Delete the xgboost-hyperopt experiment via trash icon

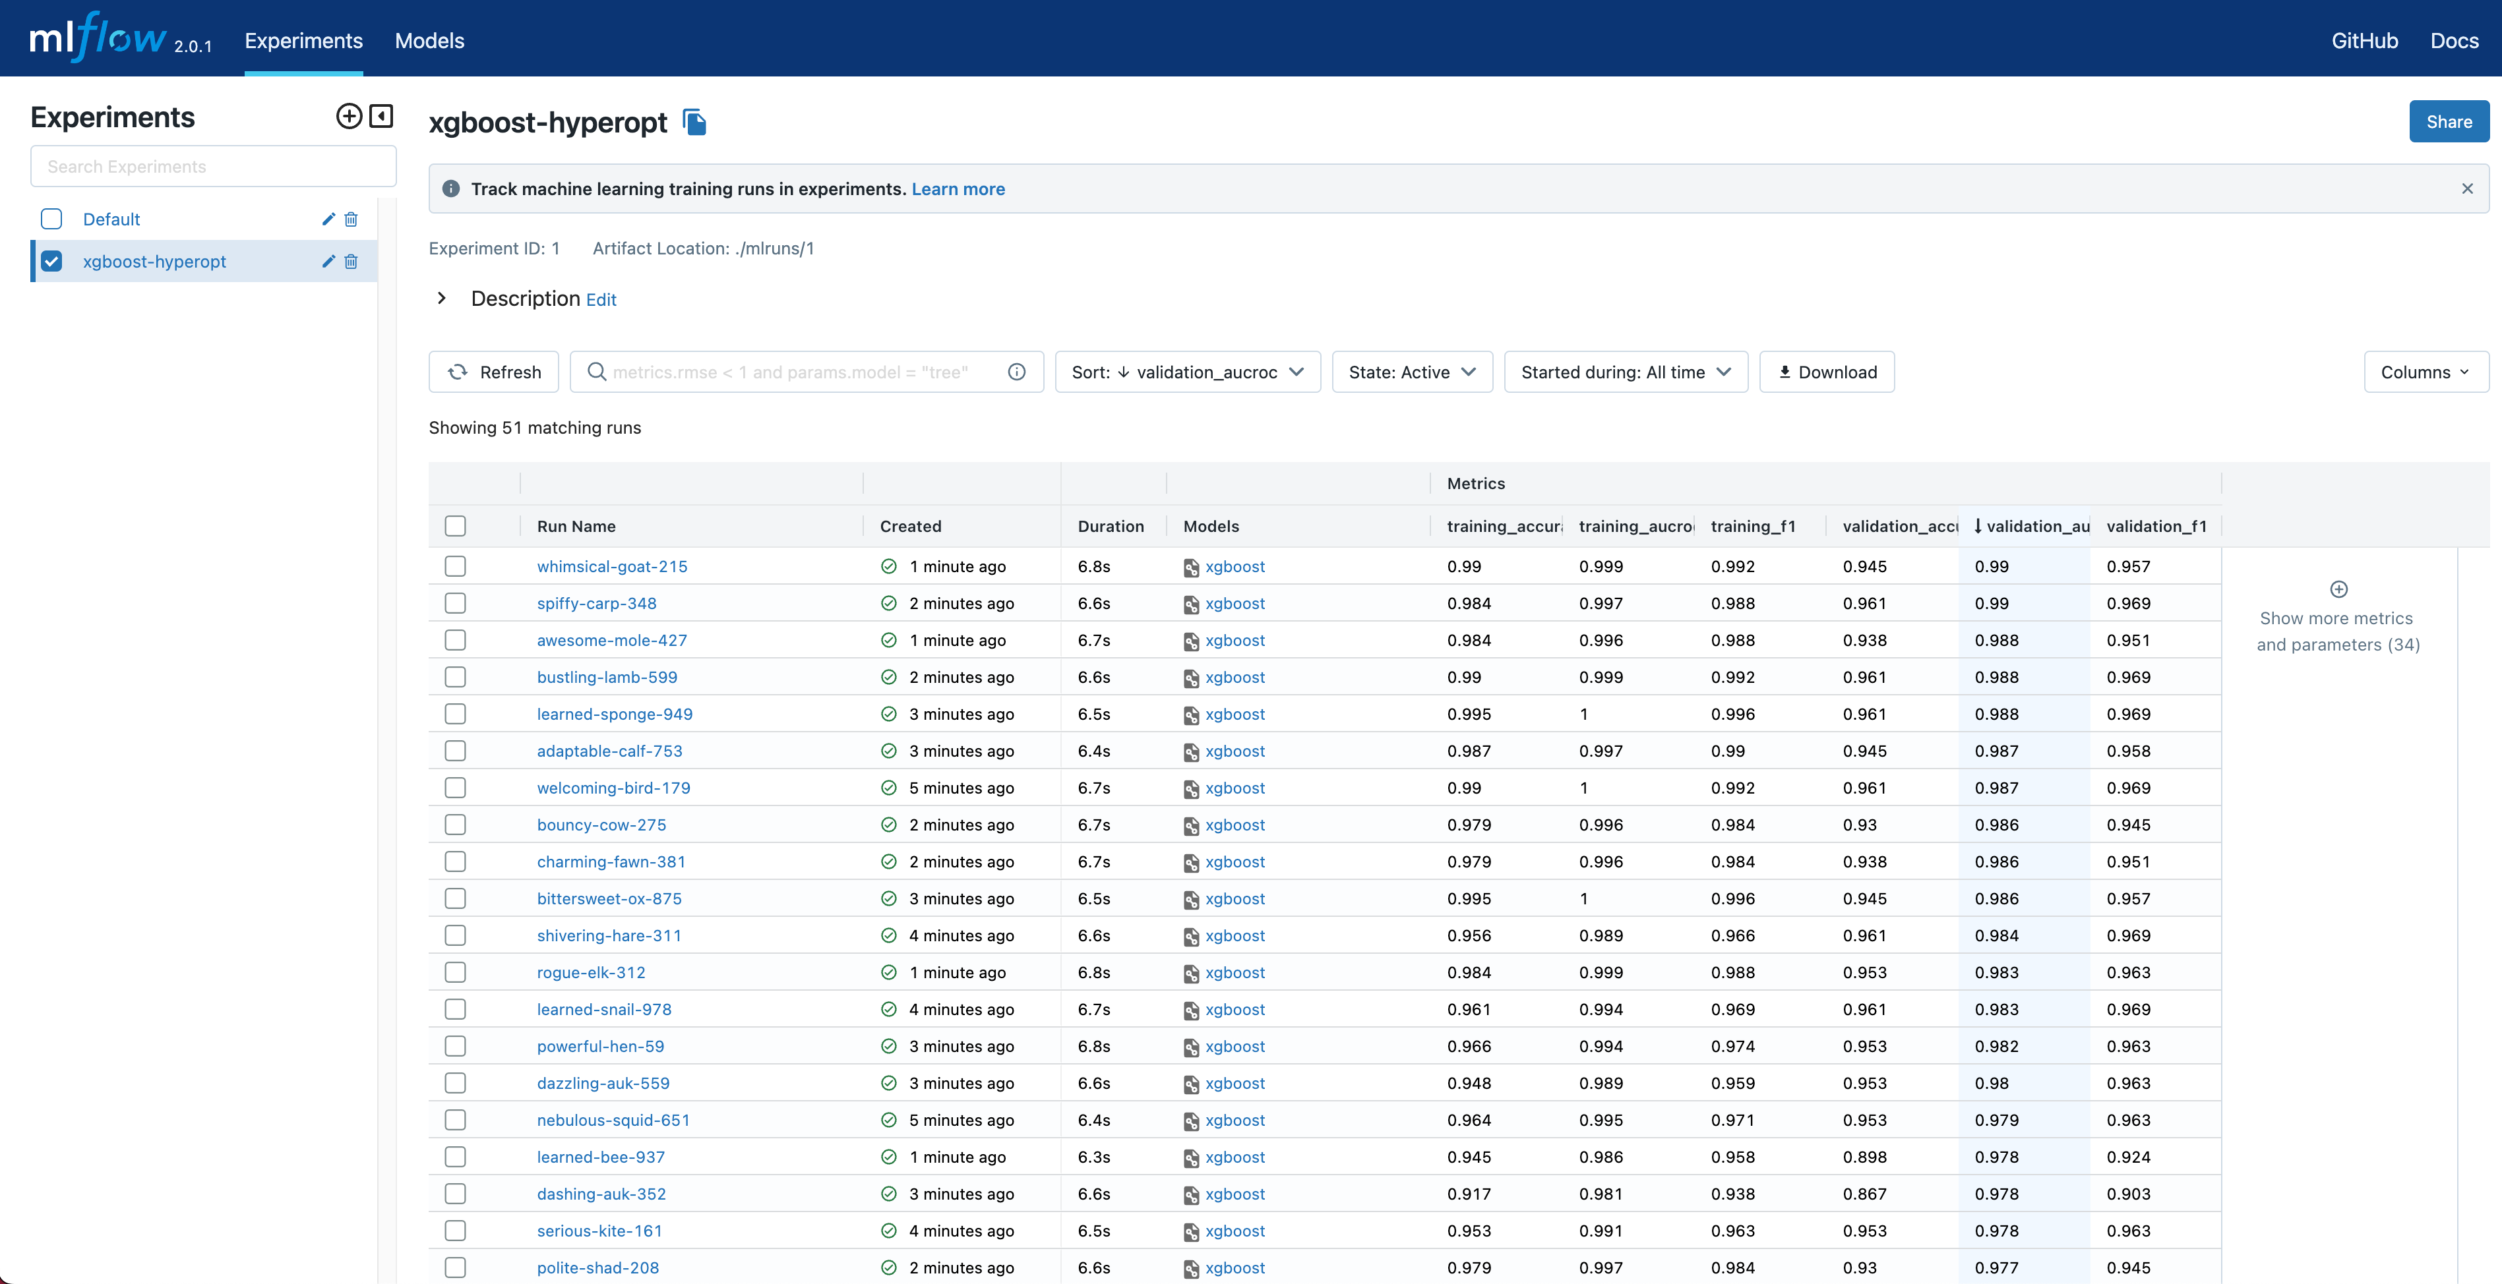[x=351, y=262]
